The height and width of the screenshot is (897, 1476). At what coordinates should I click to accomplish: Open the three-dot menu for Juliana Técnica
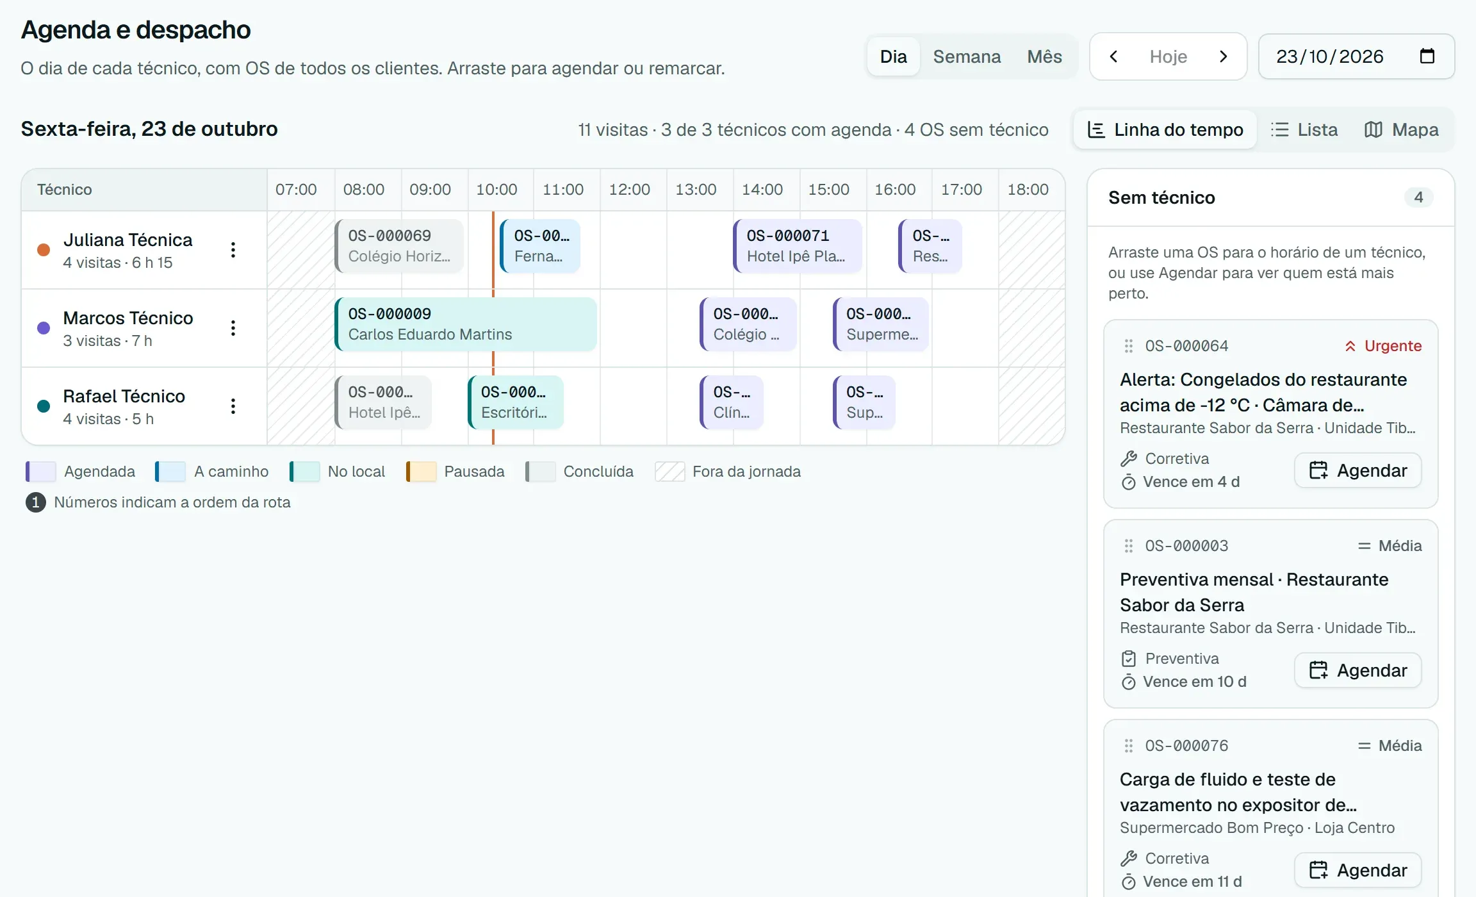[x=233, y=250]
